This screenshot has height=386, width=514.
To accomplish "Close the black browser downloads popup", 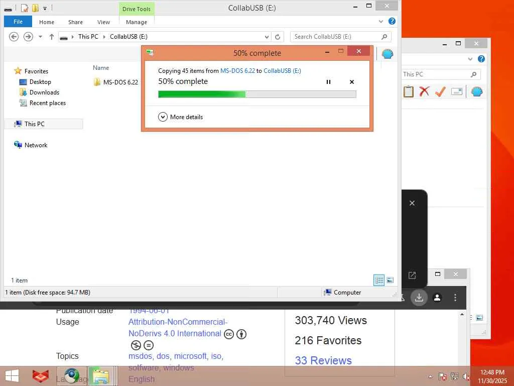I will coord(412,203).
